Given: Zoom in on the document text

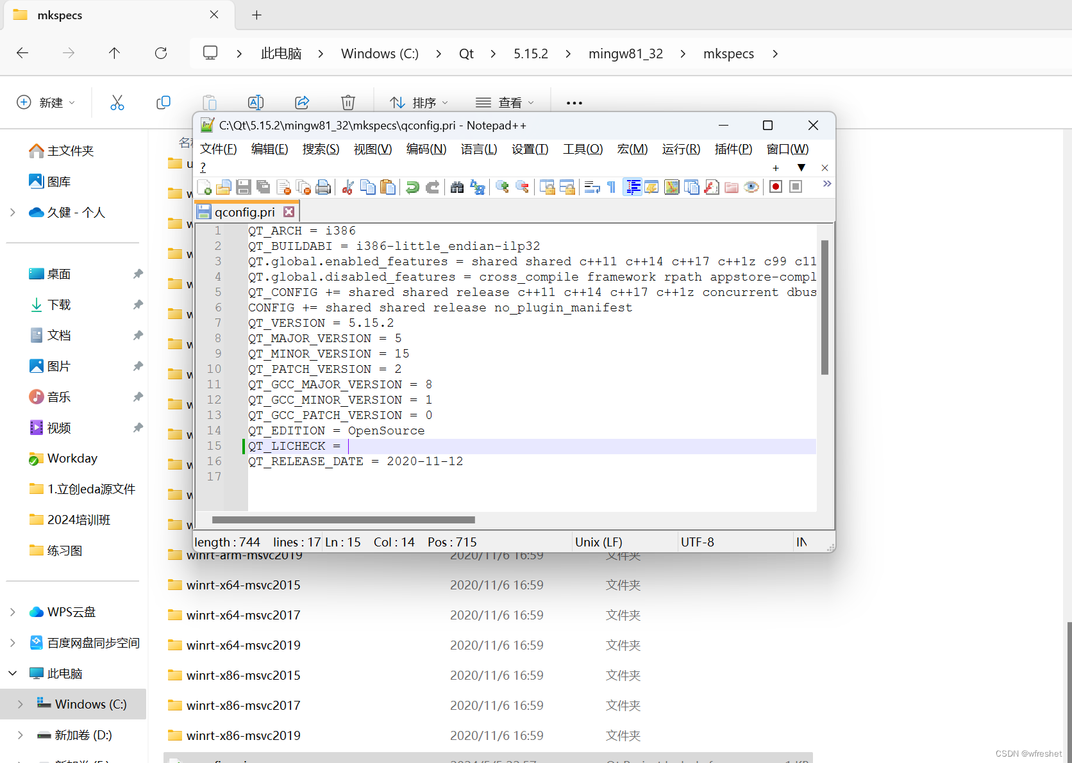Looking at the screenshot, I should click(502, 186).
